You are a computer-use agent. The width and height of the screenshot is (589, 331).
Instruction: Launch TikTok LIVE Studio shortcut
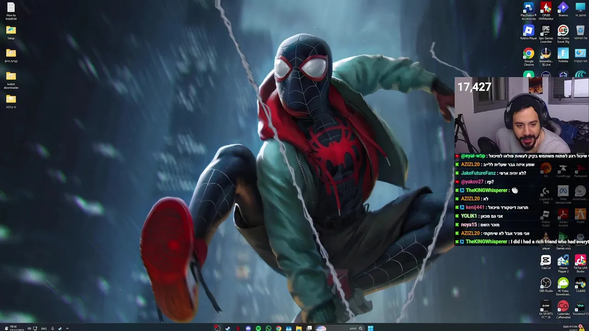[x=580, y=264]
